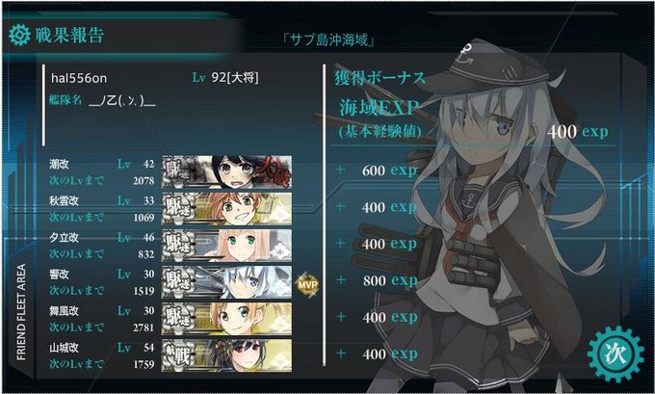Select the 秋雲改 ship banner

226,208
